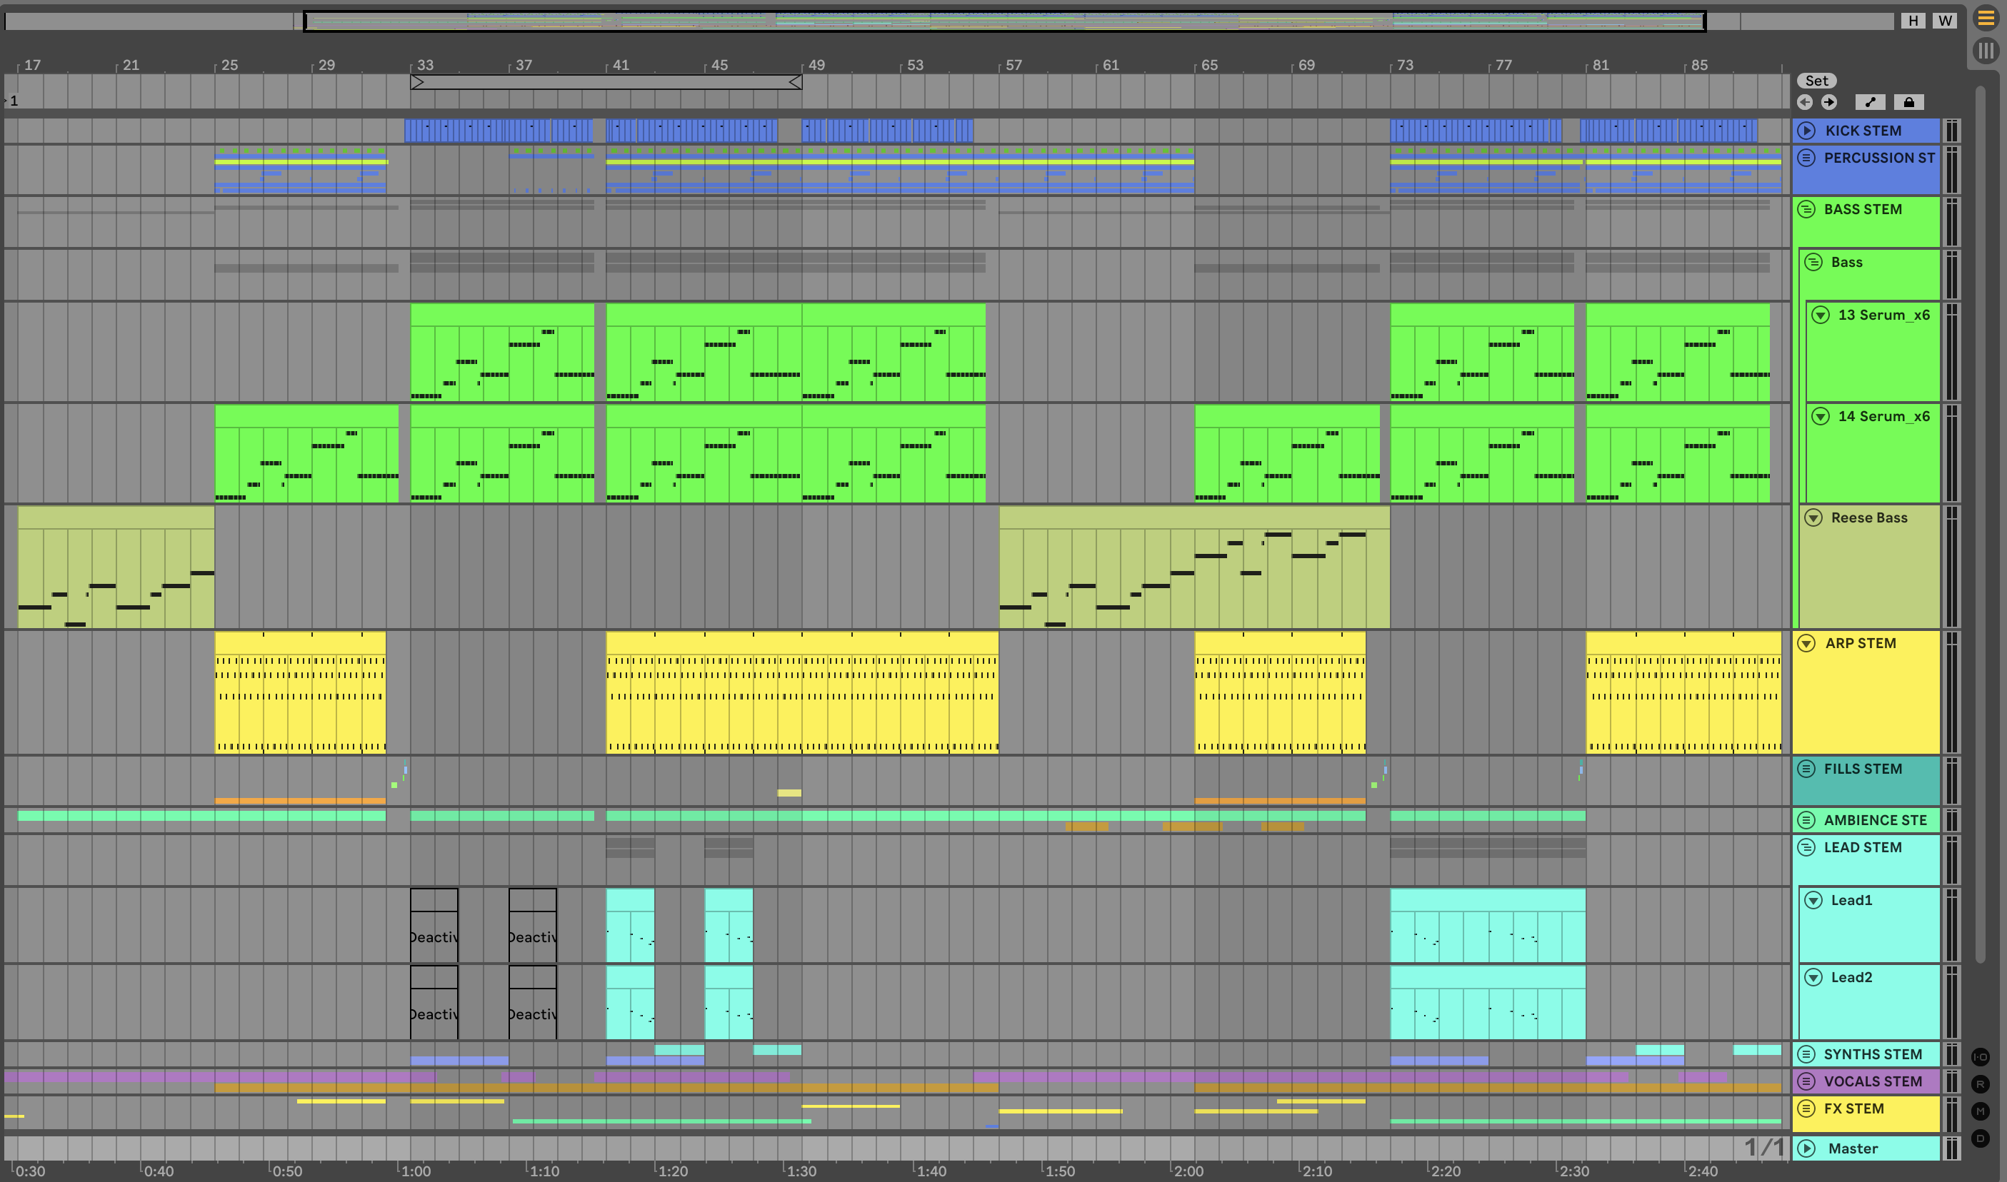The width and height of the screenshot is (2007, 1182).
Task: Switch to Session View icon
Action: (1986, 52)
